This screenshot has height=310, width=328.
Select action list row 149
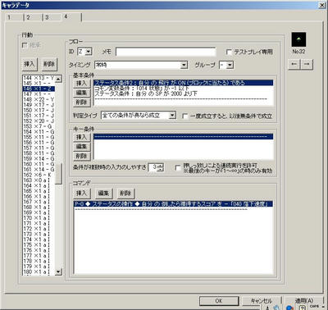[39, 105]
